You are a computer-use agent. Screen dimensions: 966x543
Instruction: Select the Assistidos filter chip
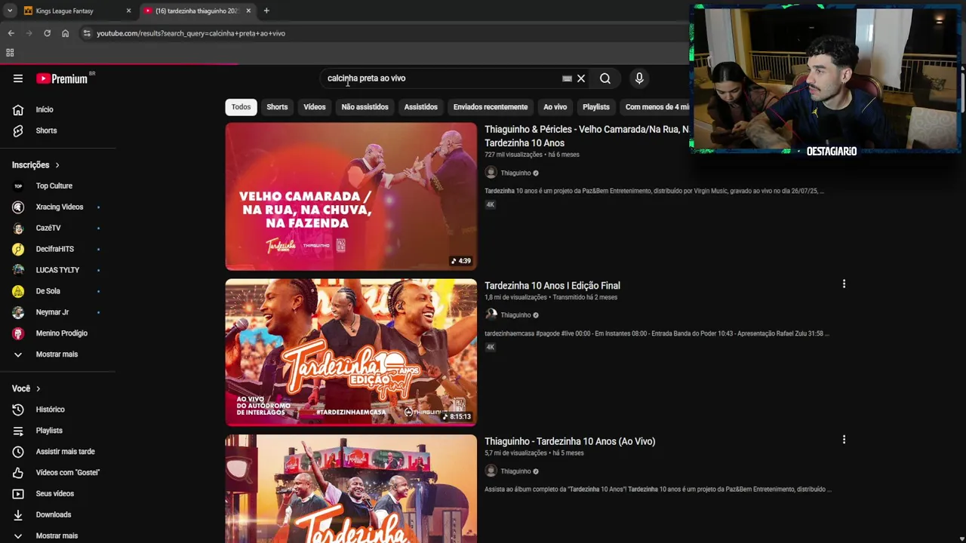(420, 107)
